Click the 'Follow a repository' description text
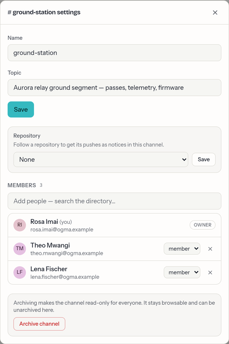The height and width of the screenshot is (344, 229). tap(89, 145)
